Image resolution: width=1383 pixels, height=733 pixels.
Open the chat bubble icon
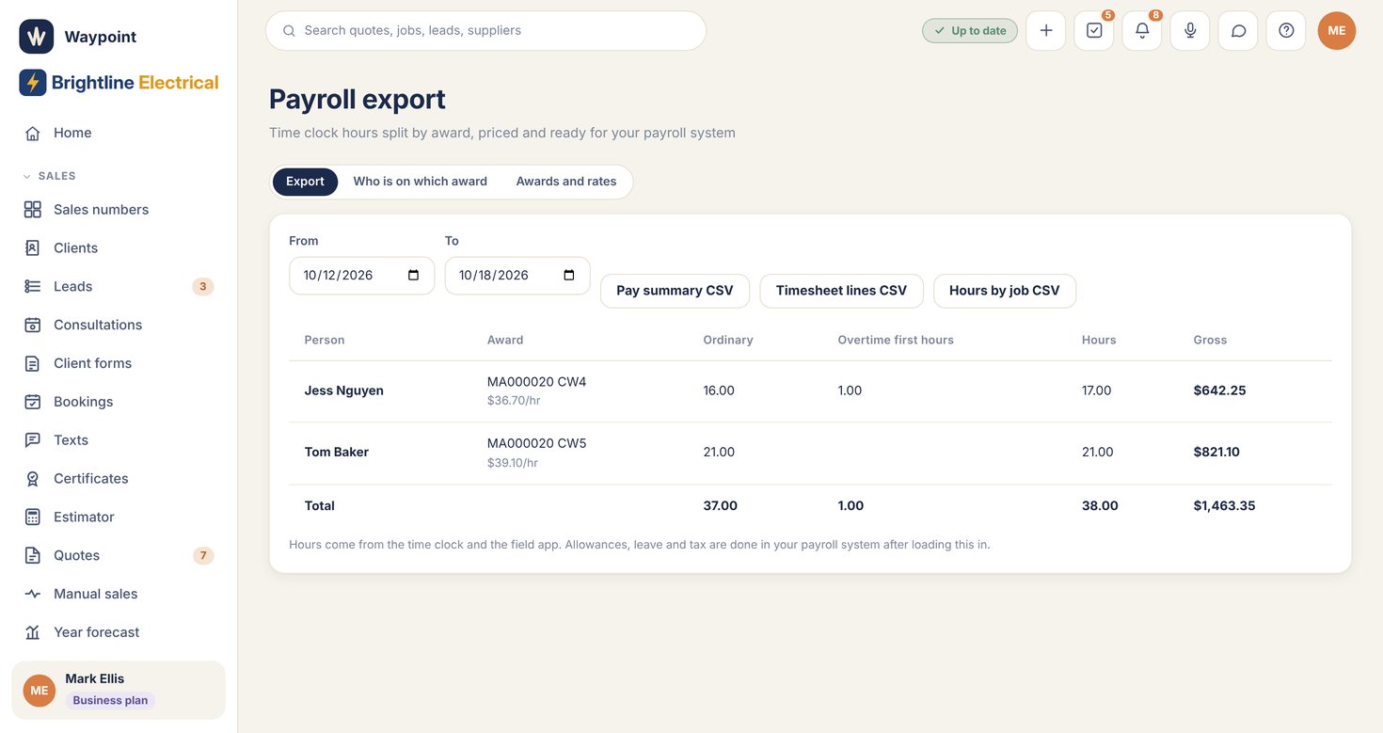coord(1238,30)
